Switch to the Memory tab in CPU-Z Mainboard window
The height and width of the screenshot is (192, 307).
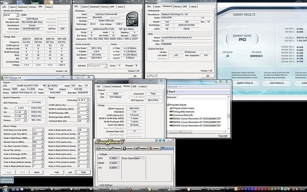tap(177, 7)
